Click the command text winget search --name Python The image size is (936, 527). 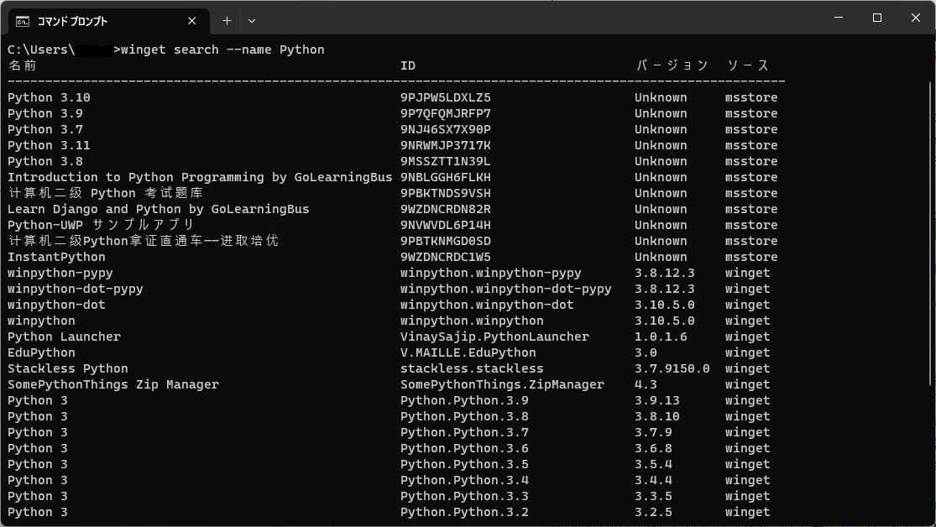point(222,50)
